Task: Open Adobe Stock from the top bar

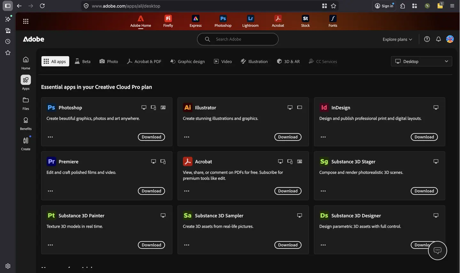Action: pos(305,21)
